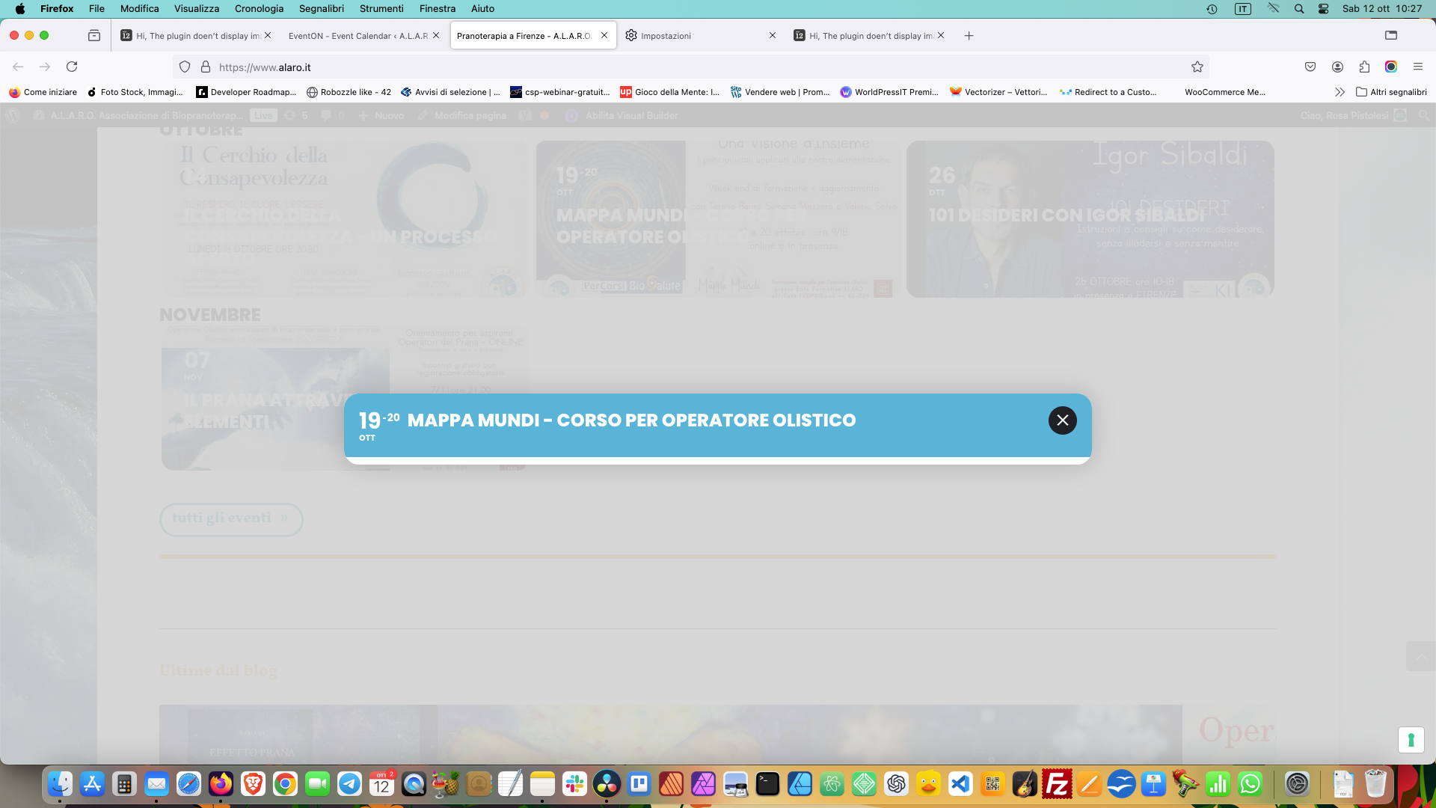Launch WhatsApp from the Dock
1436x808 pixels.
point(1250,784)
